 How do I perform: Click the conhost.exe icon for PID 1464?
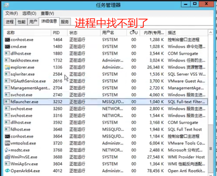pyautogui.click(x=7, y=40)
